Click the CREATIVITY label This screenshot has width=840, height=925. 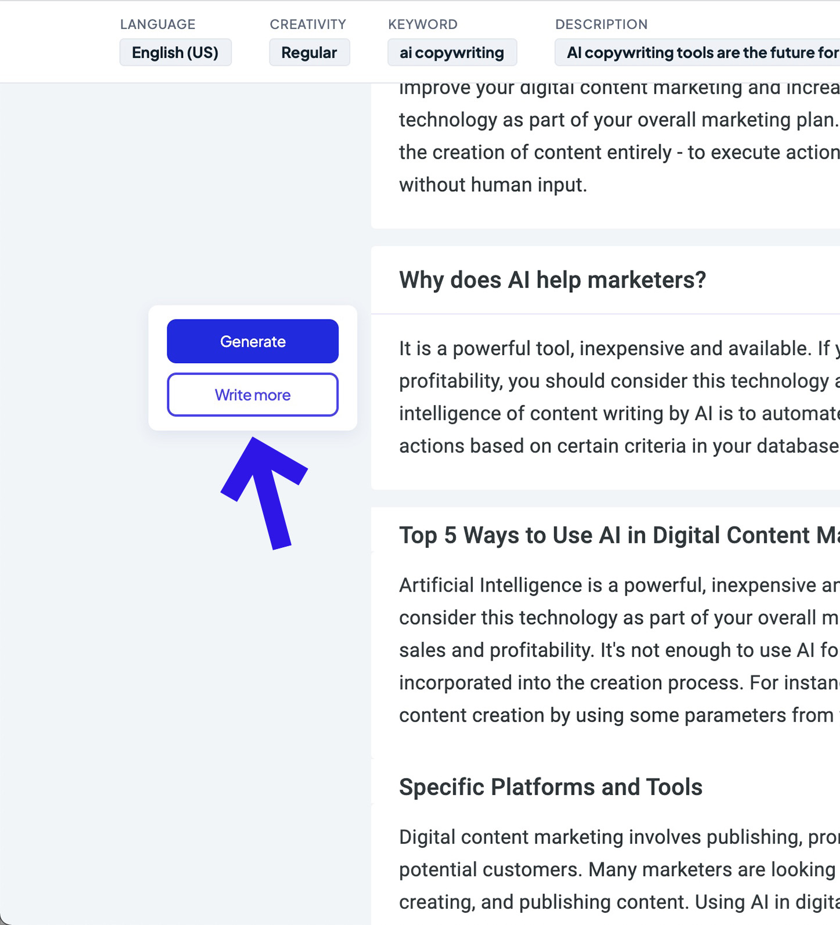coord(308,24)
